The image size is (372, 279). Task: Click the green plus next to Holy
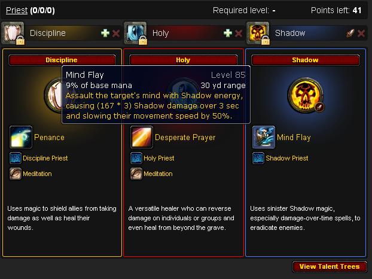[228, 34]
